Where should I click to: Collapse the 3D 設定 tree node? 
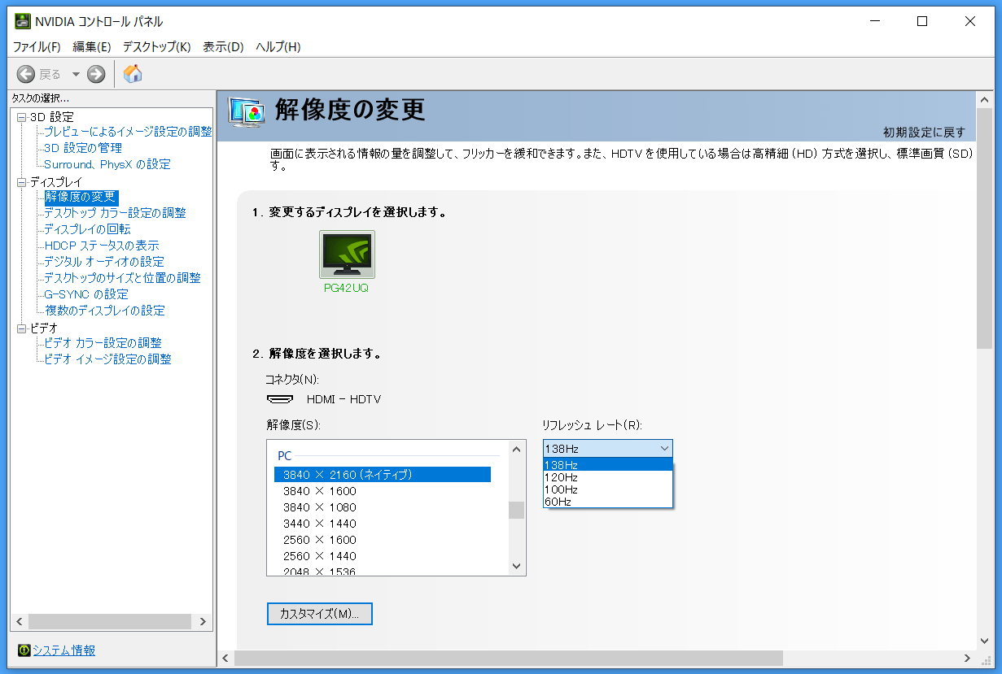click(21, 117)
